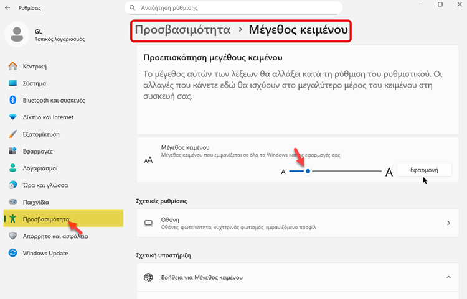
Task: Click the Windows Update icon
Action: [12, 253]
